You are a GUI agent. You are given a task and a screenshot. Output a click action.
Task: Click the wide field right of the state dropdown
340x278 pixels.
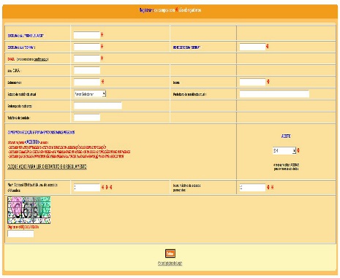pyautogui.click(x=274, y=94)
